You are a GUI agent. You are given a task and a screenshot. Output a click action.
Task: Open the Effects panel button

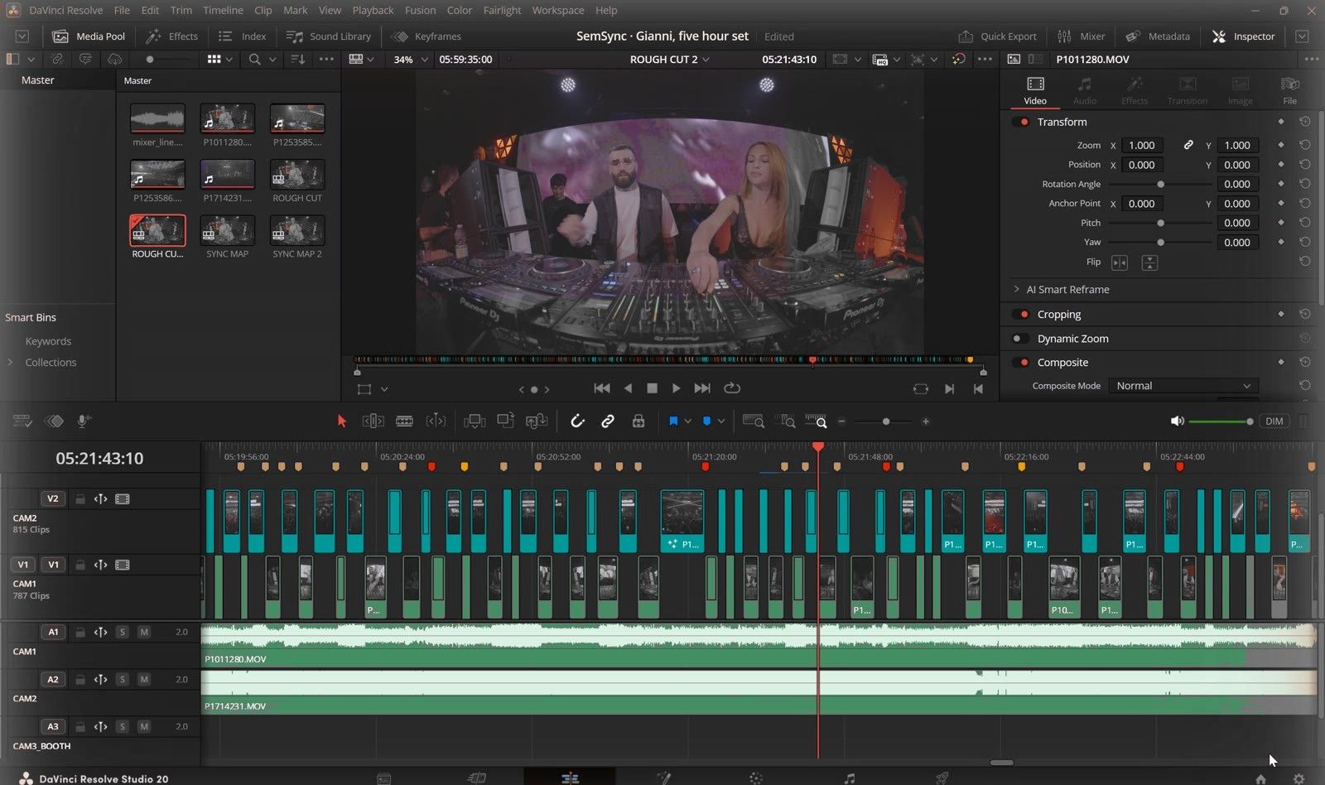[x=172, y=36]
